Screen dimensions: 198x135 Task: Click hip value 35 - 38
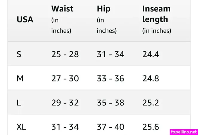pos(110,103)
